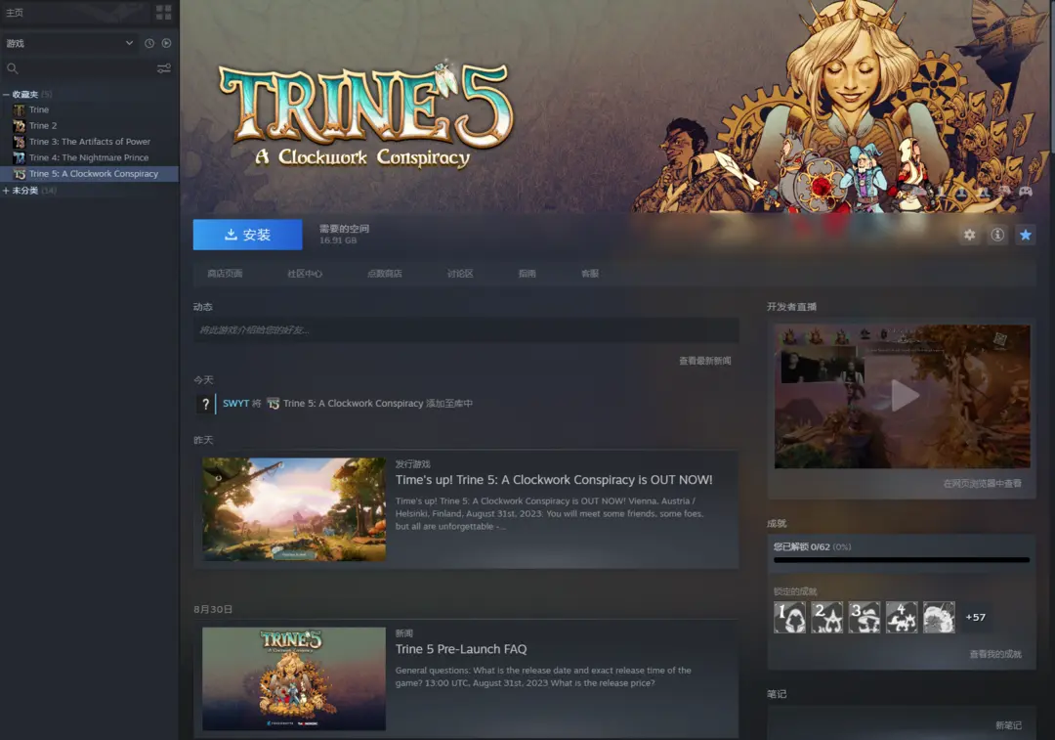1055x740 pixels.
Task: Open the 商店页面 tab
Action: click(225, 274)
